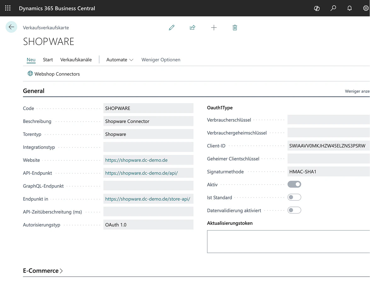
Task: Click the Integrationstyp field
Action: tap(148, 147)
